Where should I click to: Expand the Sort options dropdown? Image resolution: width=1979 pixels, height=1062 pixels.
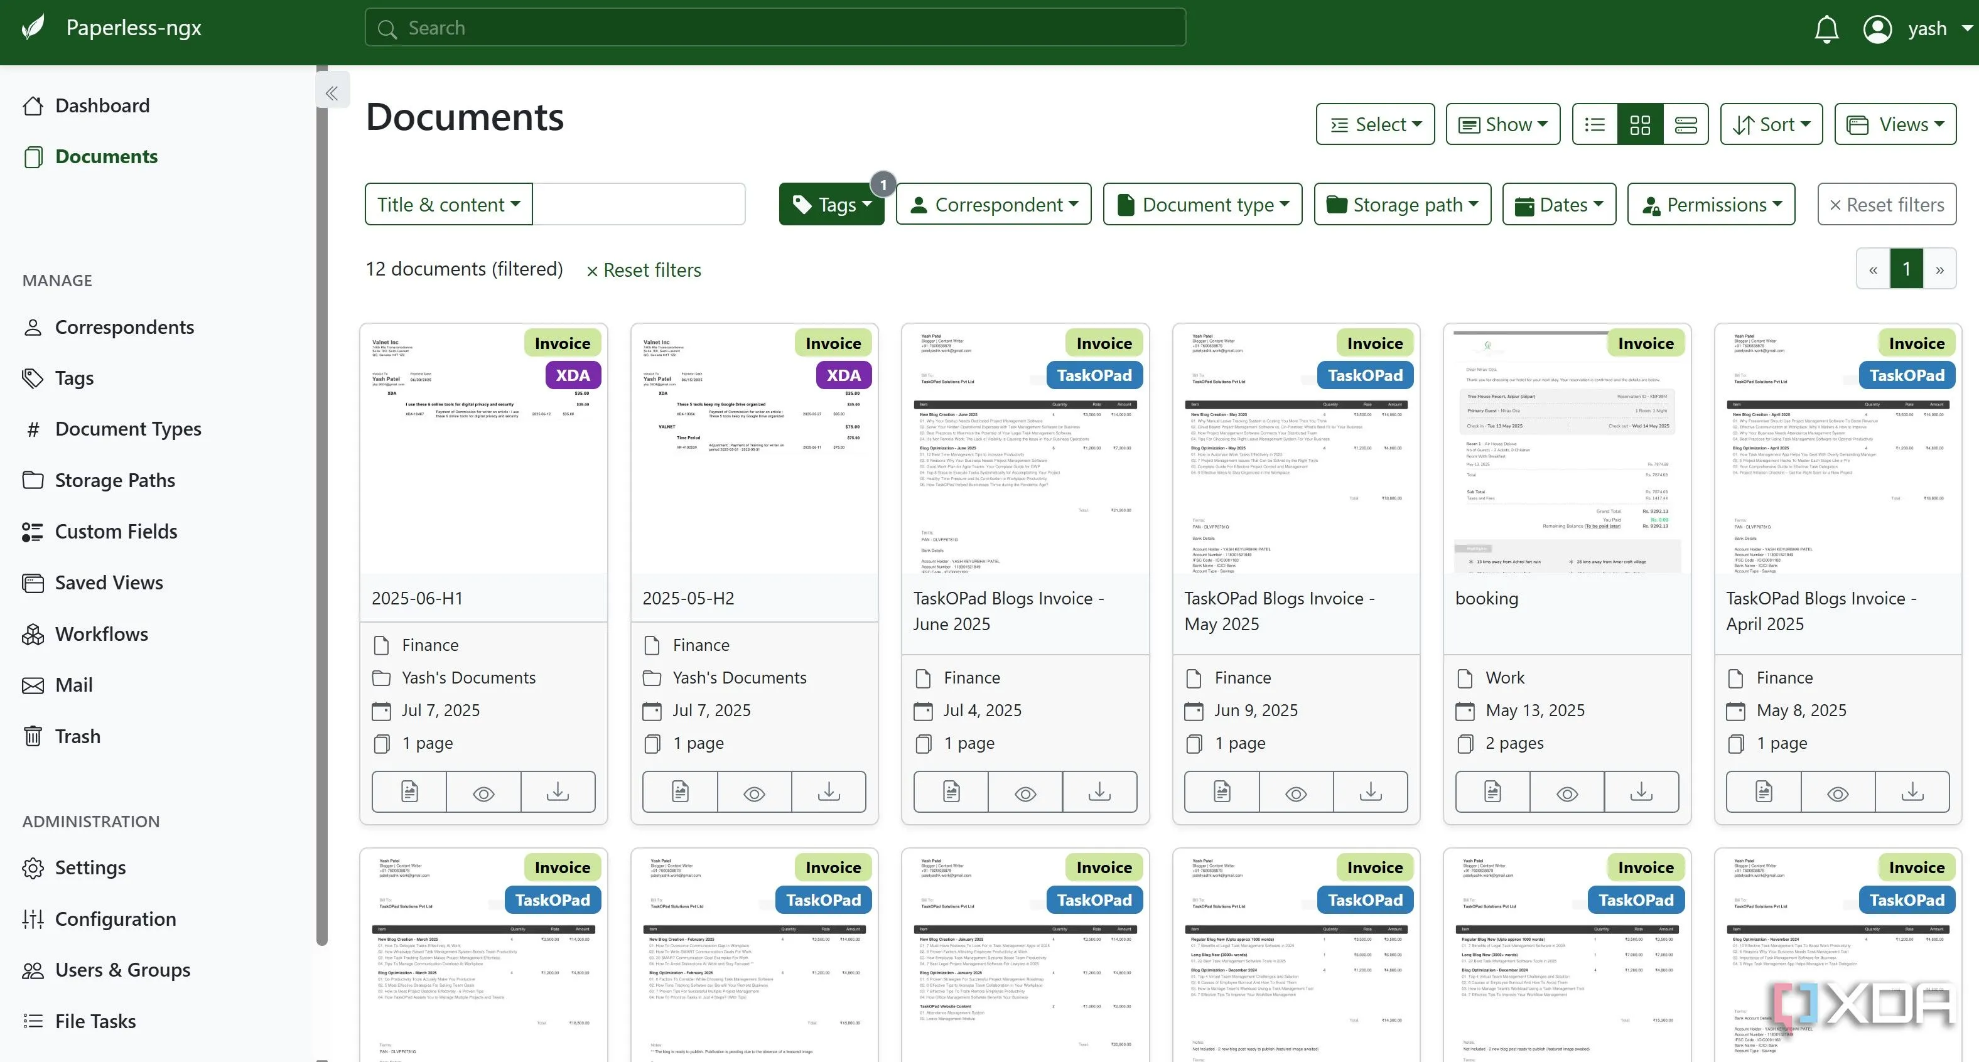[1771, 124]
